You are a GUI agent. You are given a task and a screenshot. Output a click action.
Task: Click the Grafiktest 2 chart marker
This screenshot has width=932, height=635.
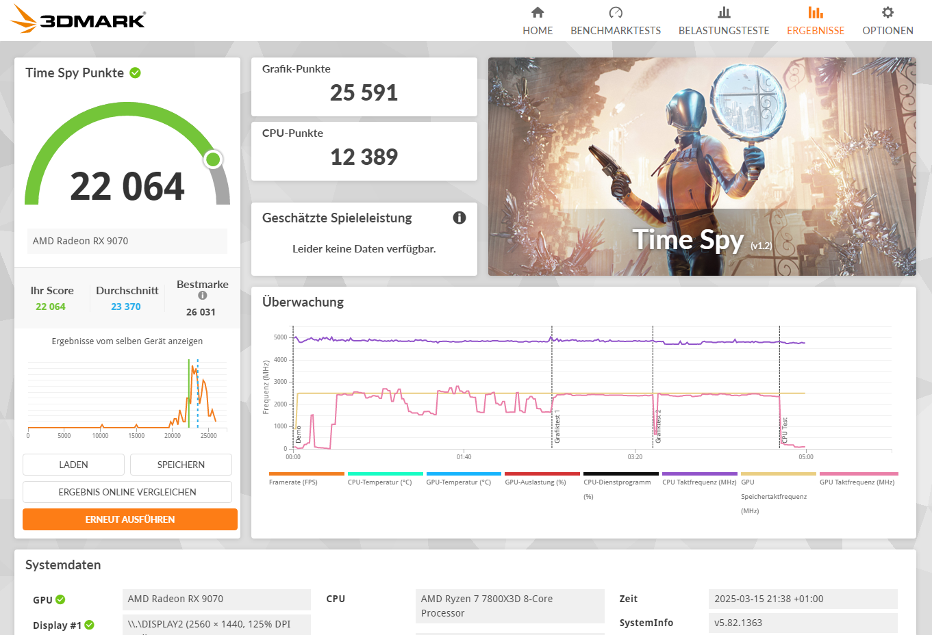[658, 426]
